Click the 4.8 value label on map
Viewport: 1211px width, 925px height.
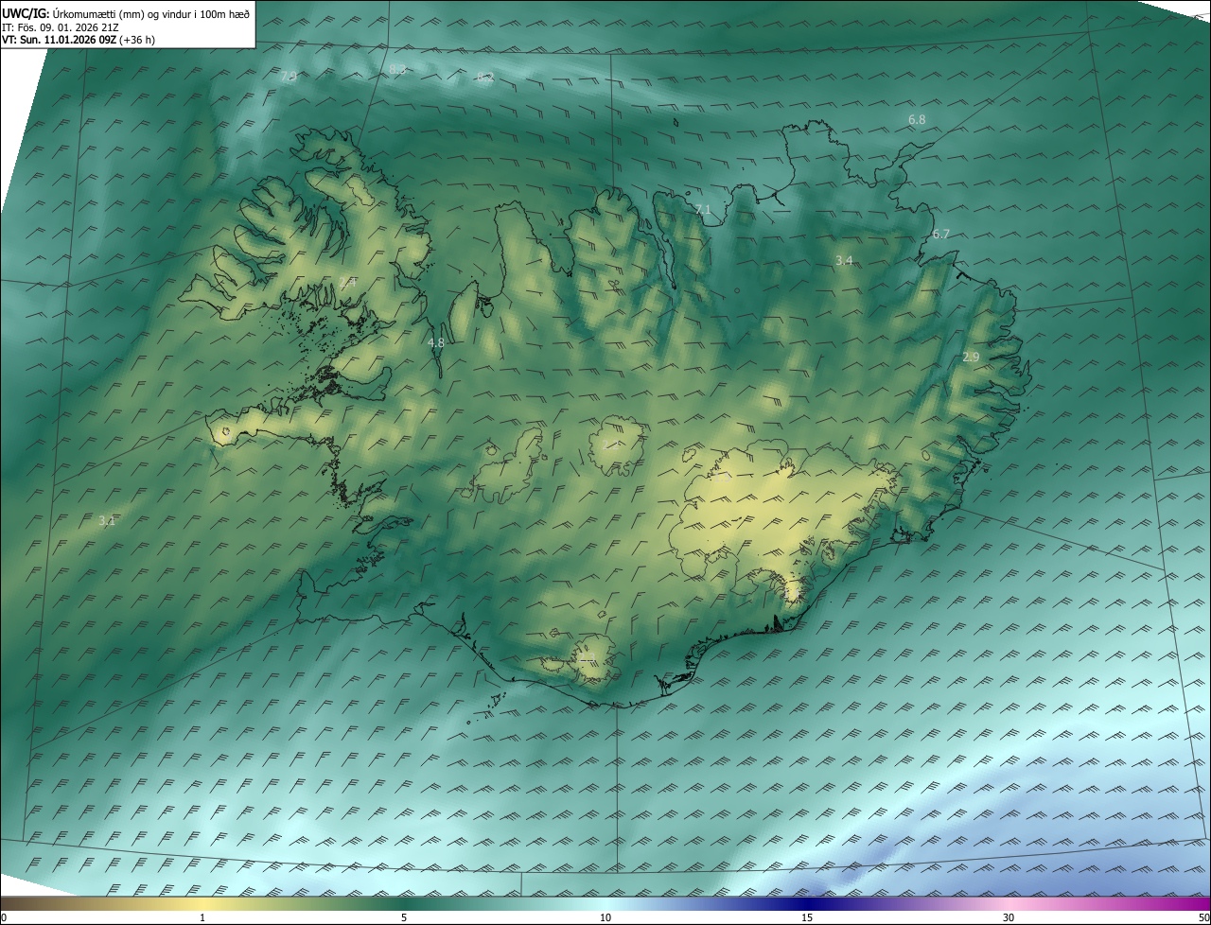pos(436,343)
